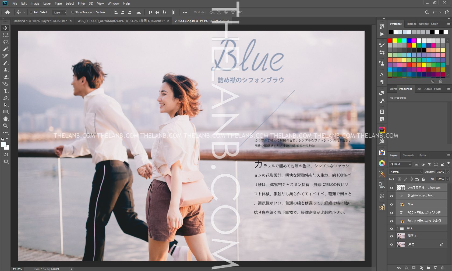Create a new layer from Layers panel
Image resolution: width=452 pixels, height=271 pixels.
click(x=435, y=268)
